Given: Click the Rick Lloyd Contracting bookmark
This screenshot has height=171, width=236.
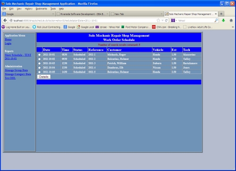Looking at the screenshot, I should pos(47,27).
